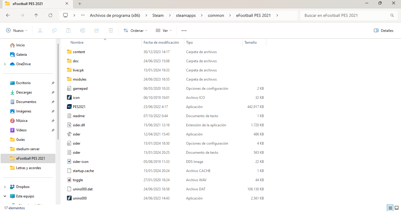Unpin Documentos from quick access
Screen dimensions: 401x211
point(53,102)
